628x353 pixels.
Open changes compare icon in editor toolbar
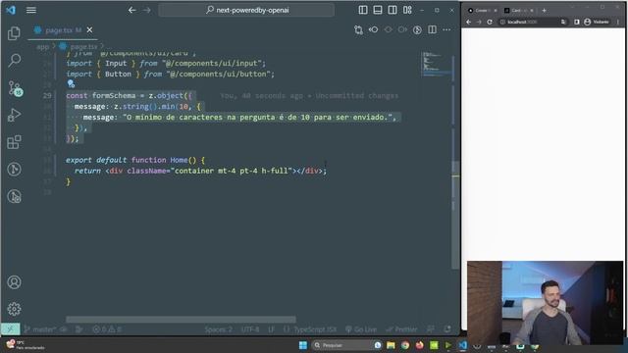coord(358,30)
